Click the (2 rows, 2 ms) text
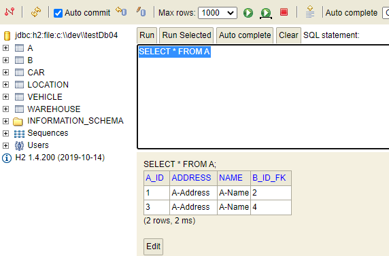Screen dimensions: 389x256 (x=169, y=221)
